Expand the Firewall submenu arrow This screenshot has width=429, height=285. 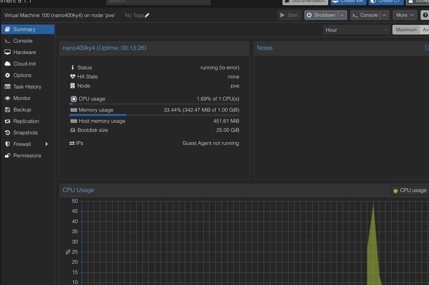[46, 144]
